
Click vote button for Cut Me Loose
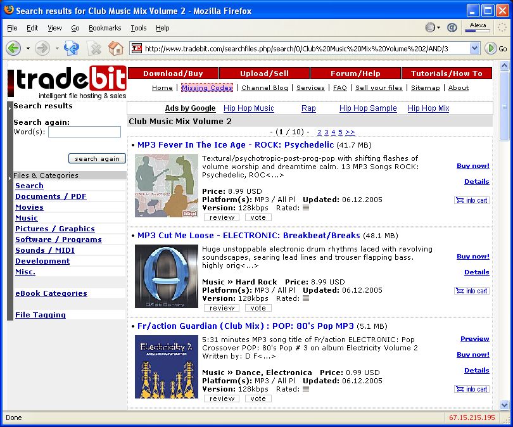(258, 308)
